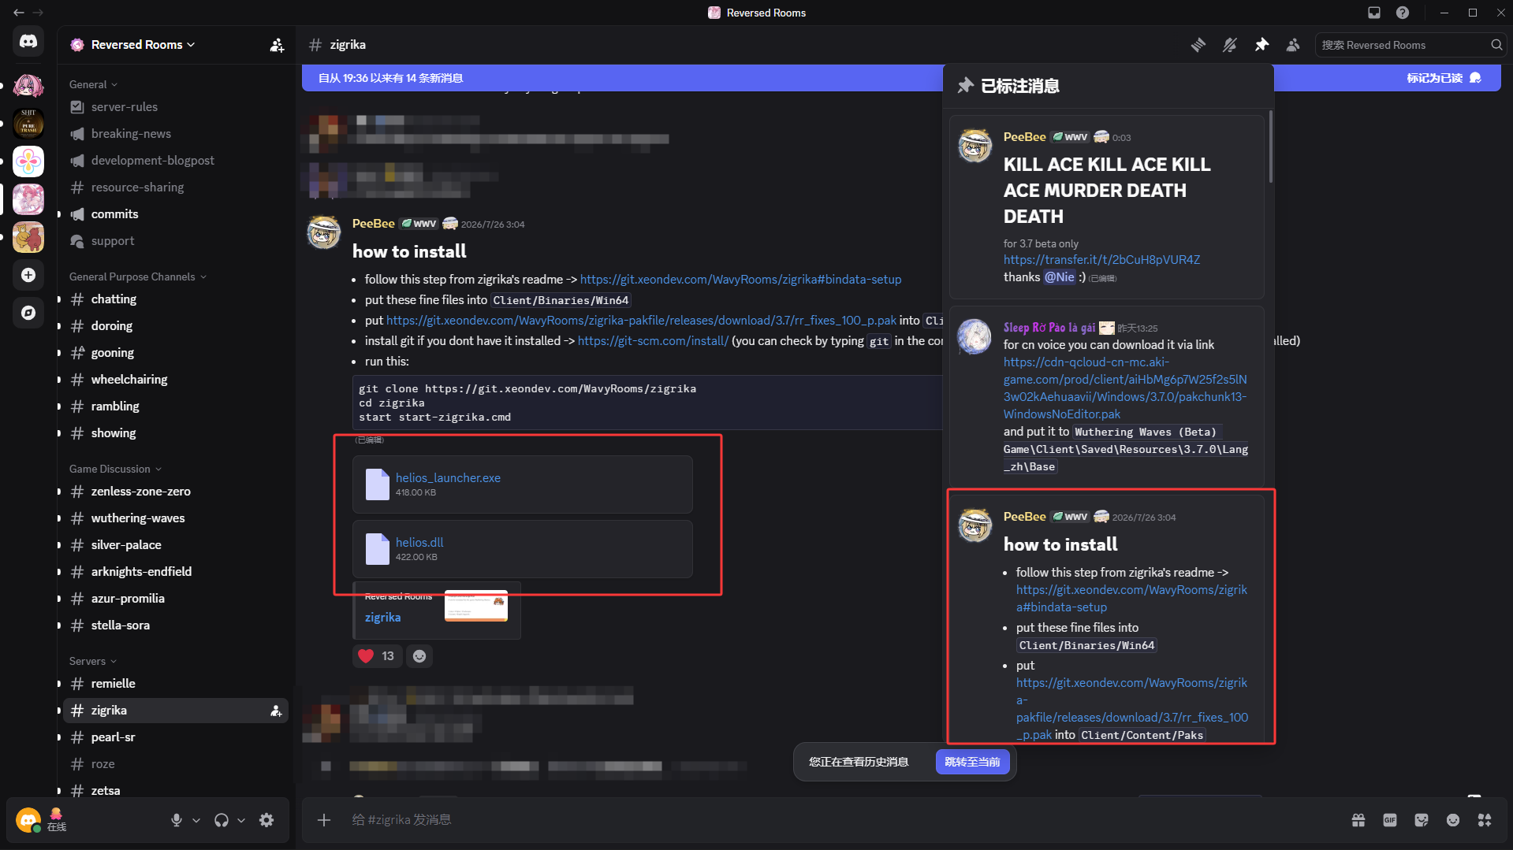Download the helios_launcher.exe file icon

tap(378, 484)
